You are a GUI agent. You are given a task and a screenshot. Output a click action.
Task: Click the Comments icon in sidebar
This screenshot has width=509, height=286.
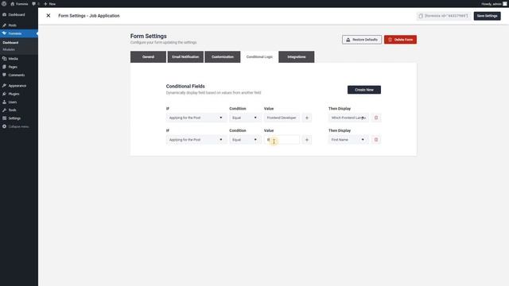[4, 75]
